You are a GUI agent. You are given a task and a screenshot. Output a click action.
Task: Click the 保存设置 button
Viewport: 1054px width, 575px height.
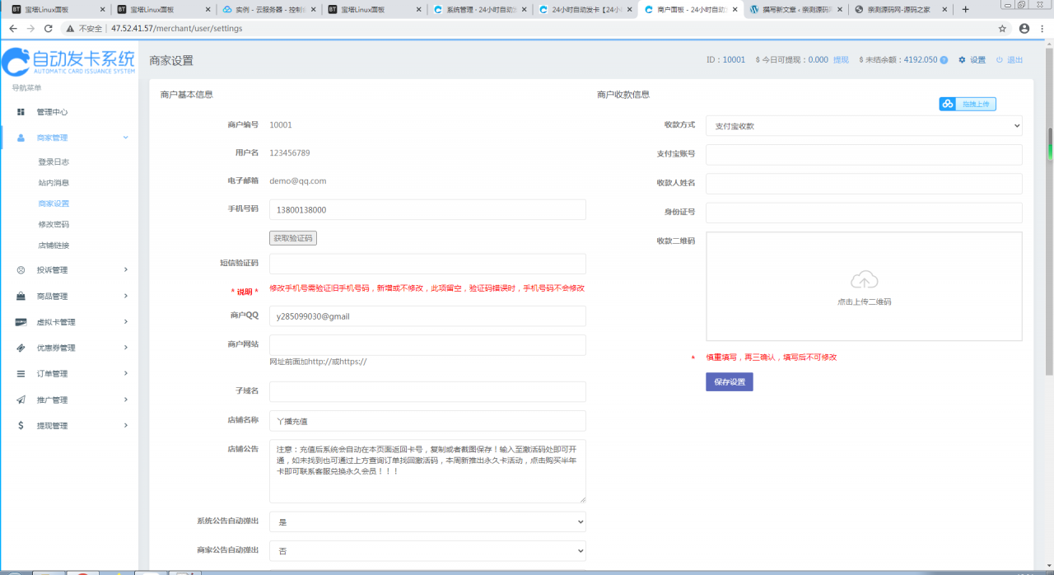tap(729, 382)
